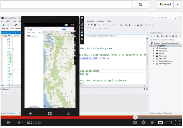Collapse the code region at line 25
The width and height of the screenshot is (183, 128).
[13, 48]
